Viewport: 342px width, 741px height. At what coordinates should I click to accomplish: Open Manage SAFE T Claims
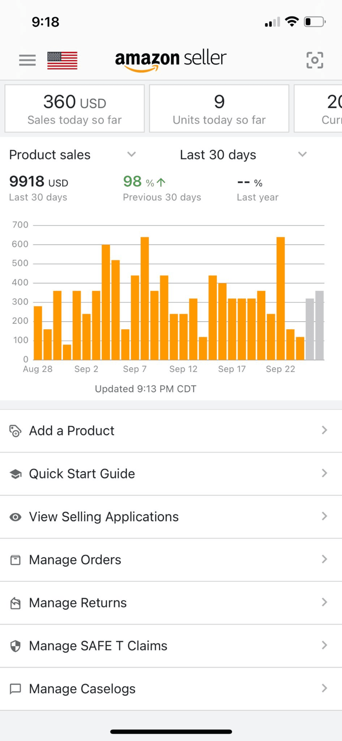click(x=98, y=646)
